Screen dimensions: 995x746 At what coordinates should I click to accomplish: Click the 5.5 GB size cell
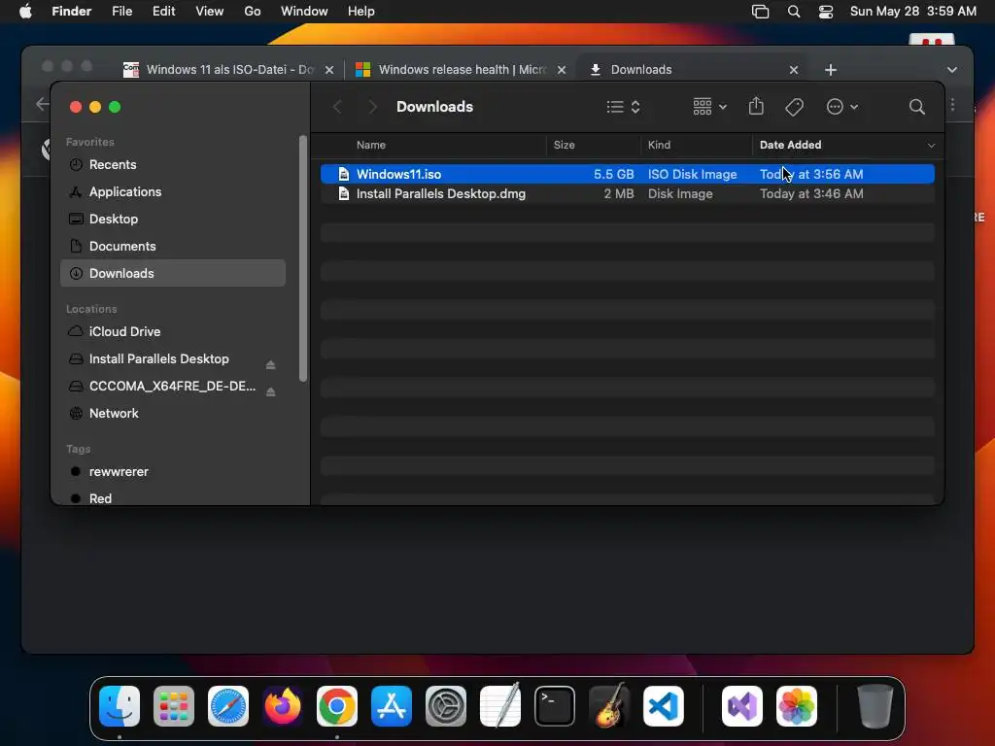tap(614, 174)
